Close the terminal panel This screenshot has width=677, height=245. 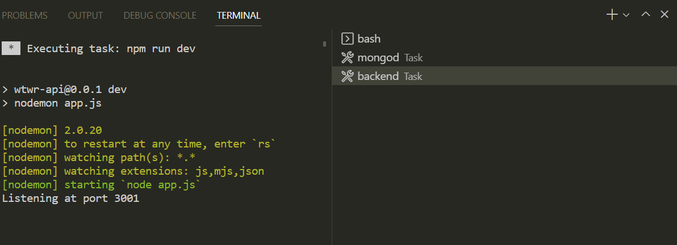[664, 15]
